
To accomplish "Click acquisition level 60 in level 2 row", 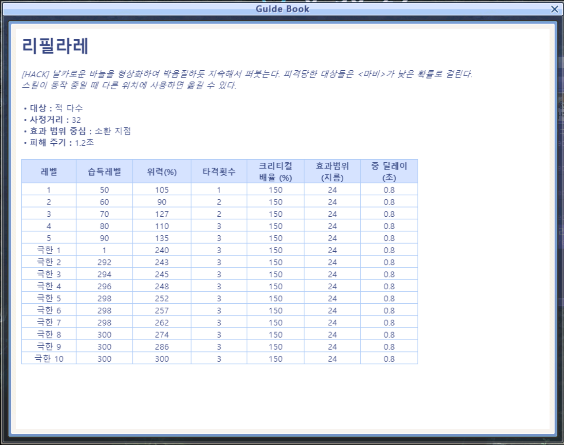I will click(x=104, y=202).
